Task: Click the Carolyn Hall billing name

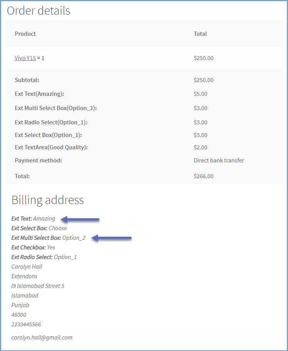Action: click(x=27, y=267)
